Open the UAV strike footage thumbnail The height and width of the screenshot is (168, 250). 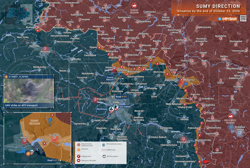pyautogui.click(x=29, y=91)
